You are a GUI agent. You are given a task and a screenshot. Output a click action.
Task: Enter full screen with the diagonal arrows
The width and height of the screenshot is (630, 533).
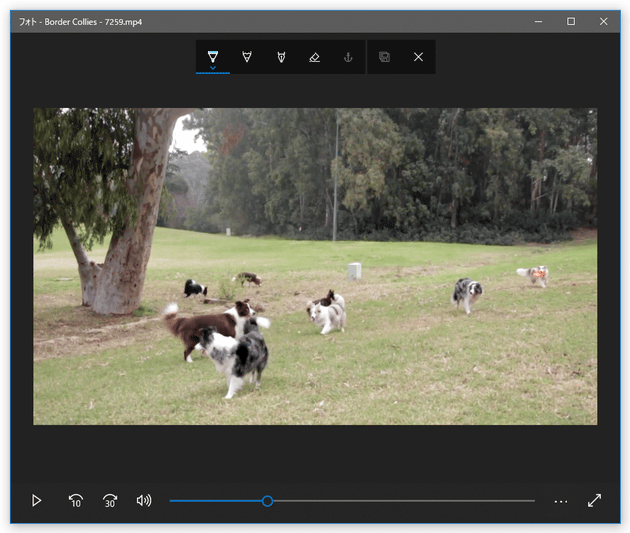(x=595, y=500)
